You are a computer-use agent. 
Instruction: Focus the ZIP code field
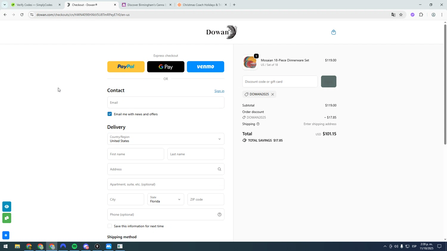click(x=206, y=199)
